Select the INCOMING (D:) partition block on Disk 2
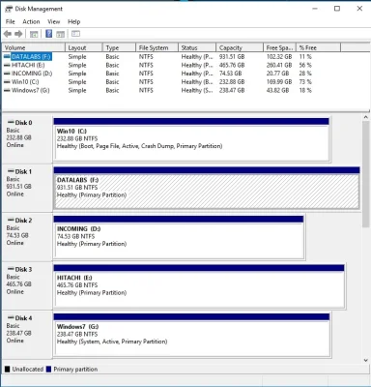Viewport: 371px width, 387px height. coord(179,237)
